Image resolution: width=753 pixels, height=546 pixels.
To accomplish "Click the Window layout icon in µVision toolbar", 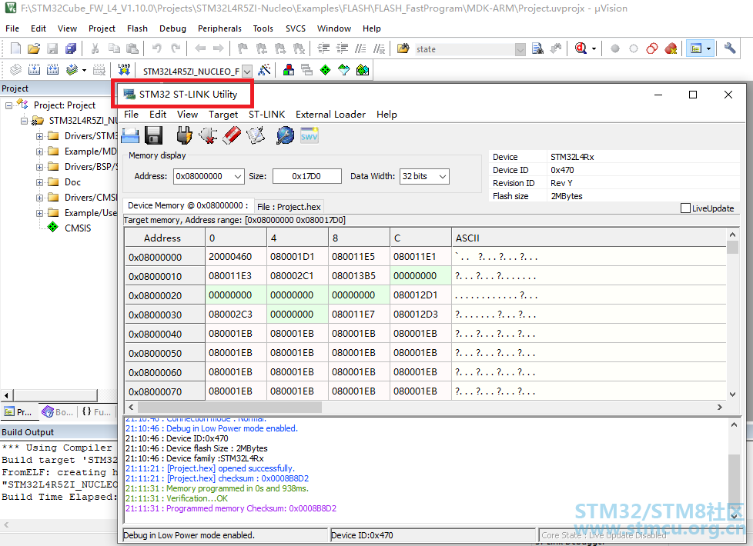I will 696,48.
